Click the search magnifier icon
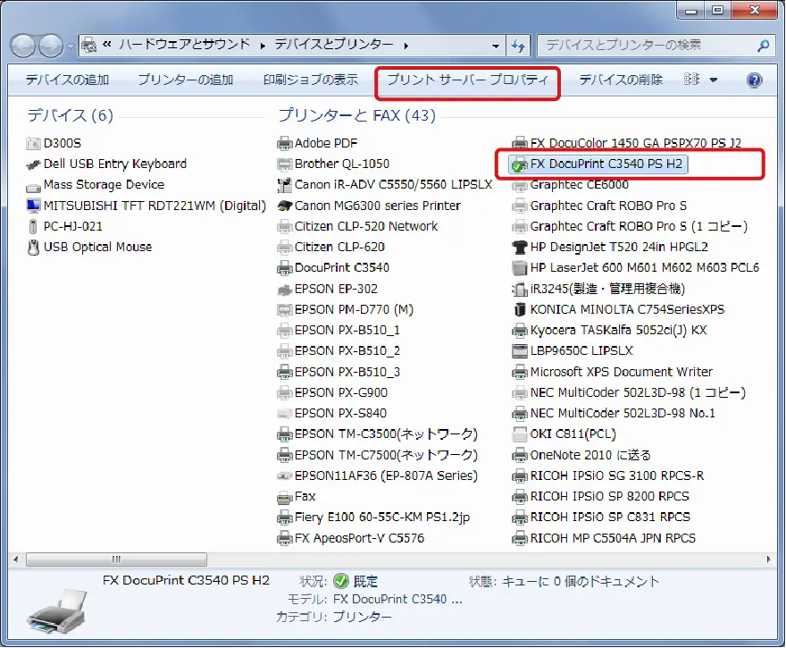 pyautogui.click(x=763, y=46)
